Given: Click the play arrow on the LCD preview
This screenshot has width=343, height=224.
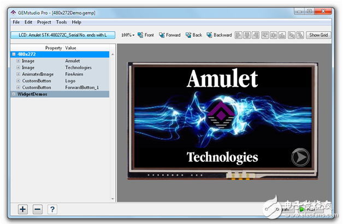Looking at the screenshot, I should (300, 157).
